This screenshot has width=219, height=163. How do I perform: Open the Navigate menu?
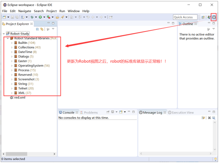tap(25, 11)
